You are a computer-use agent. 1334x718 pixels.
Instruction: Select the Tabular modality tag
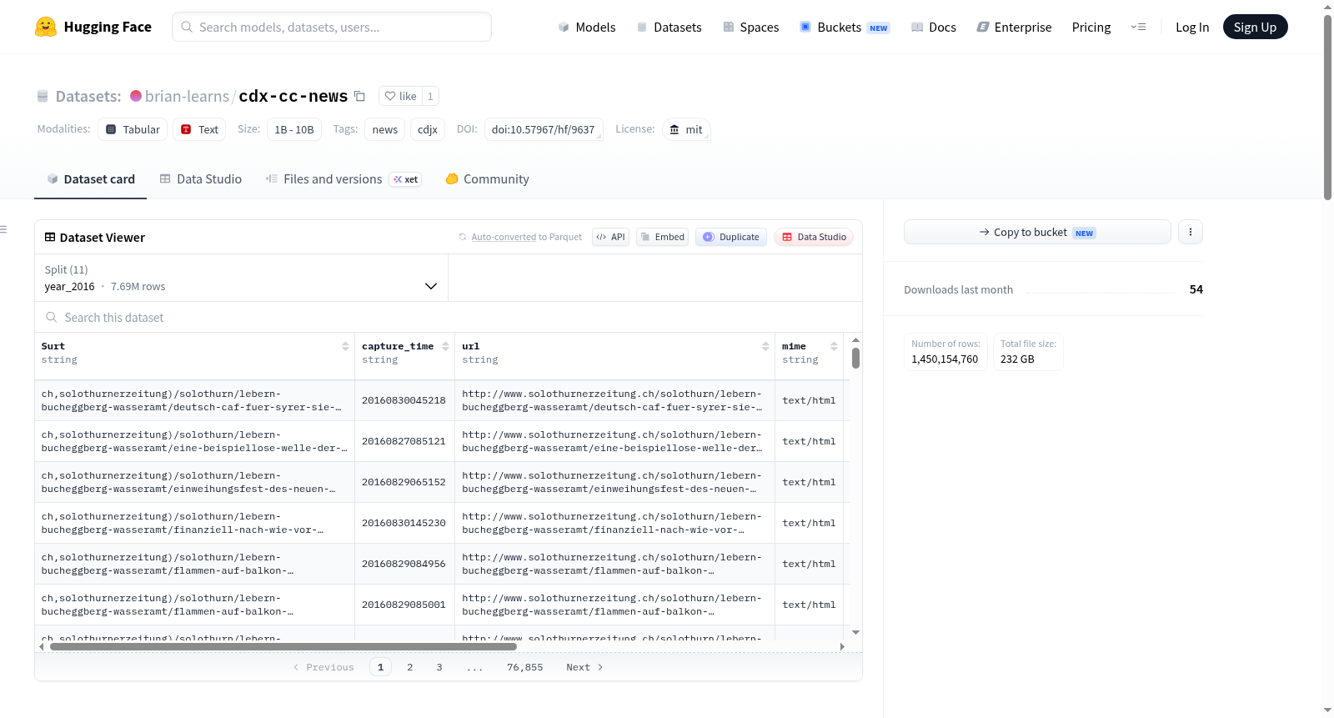click(133, 129)
